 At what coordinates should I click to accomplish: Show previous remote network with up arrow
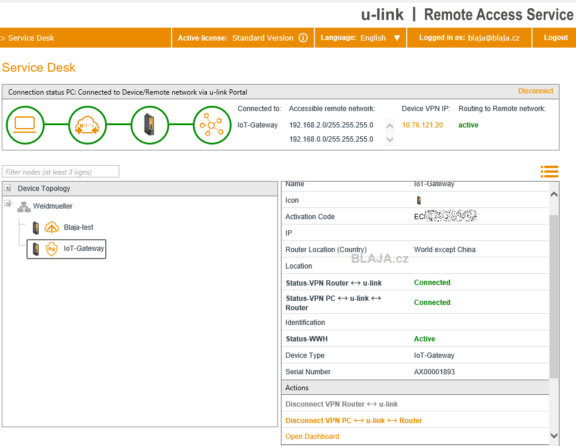390,126
